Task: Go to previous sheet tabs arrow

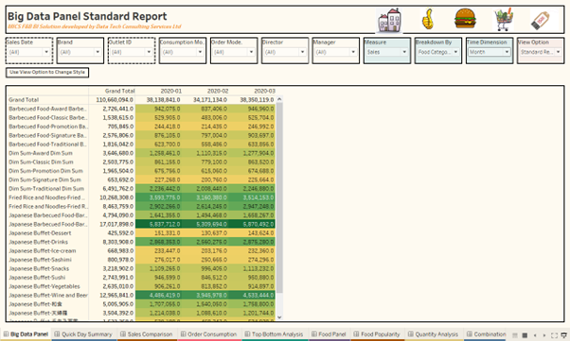Action: [x=535, y=335]
